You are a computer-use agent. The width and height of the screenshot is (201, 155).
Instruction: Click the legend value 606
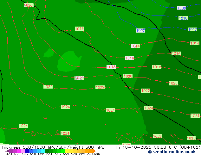pos(97,154)
